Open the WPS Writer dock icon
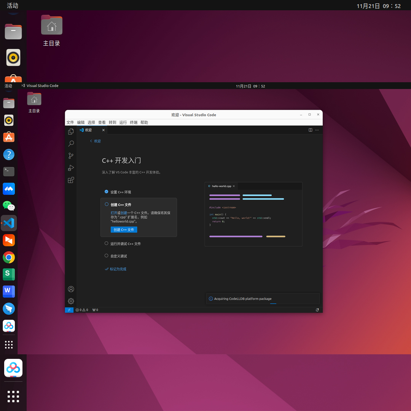411x411 pixels. tap(9, 292)
